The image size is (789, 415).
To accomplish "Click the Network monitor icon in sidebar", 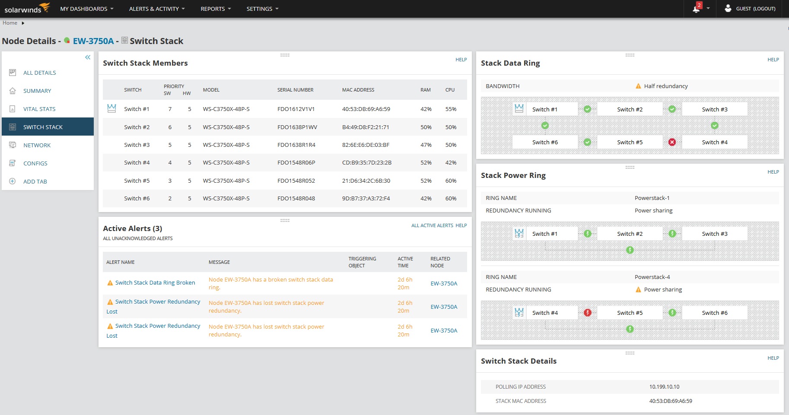I will click(13, 145).
